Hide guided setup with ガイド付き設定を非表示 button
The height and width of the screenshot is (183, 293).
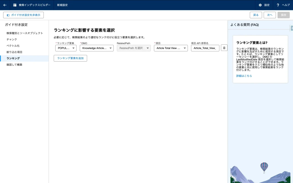tap(23, 15)
